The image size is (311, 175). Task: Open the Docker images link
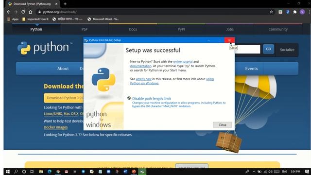56,127
